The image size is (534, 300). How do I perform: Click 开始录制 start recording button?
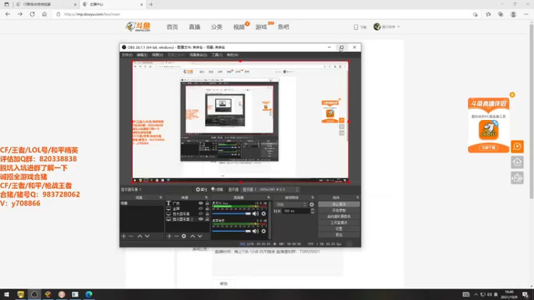pos(339,210)
